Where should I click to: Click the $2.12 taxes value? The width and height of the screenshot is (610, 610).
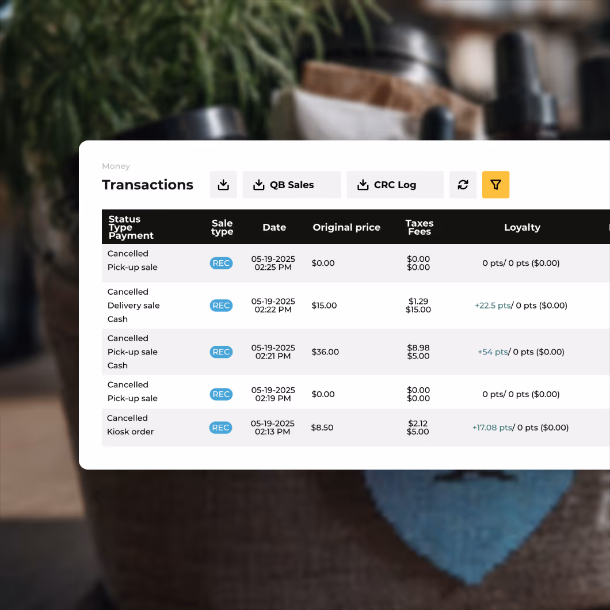click(x=418, y=424)
